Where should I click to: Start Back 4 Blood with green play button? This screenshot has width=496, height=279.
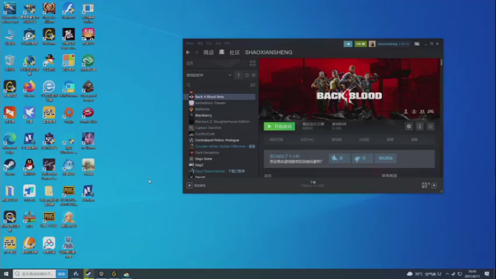(x=280, y=126)
